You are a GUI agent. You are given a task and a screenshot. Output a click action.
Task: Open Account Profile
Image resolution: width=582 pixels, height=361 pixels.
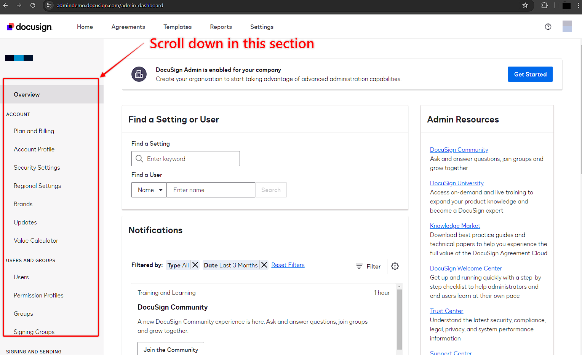(x=34, y=149)
